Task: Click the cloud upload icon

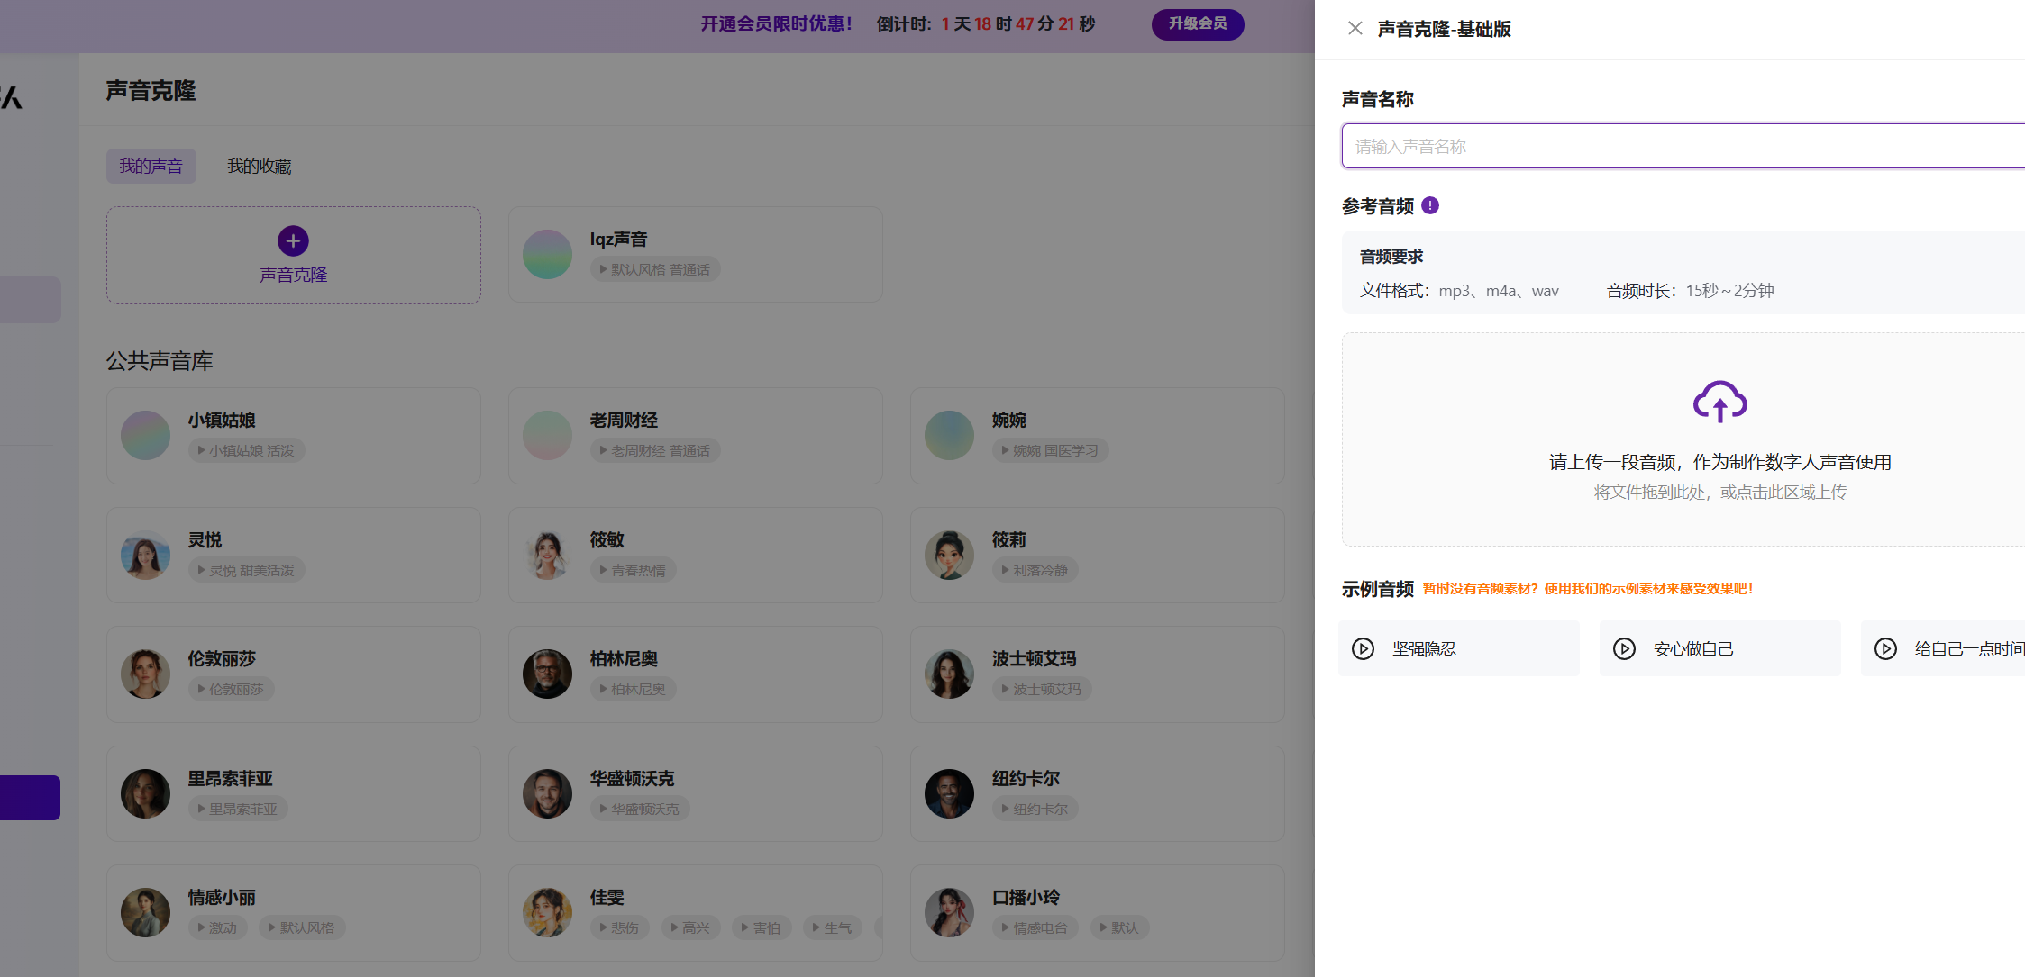Action: pyautogui.click(x=1719, y=402)
